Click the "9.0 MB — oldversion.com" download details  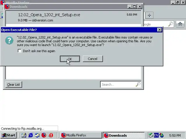tap(35, 20)
